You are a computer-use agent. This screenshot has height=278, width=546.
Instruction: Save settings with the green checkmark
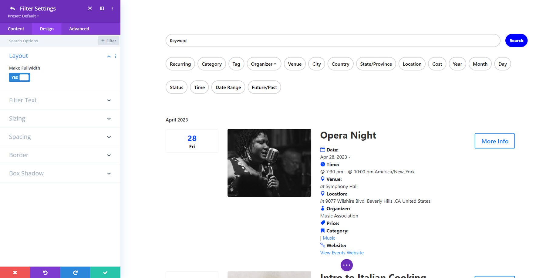coord(105,272)
